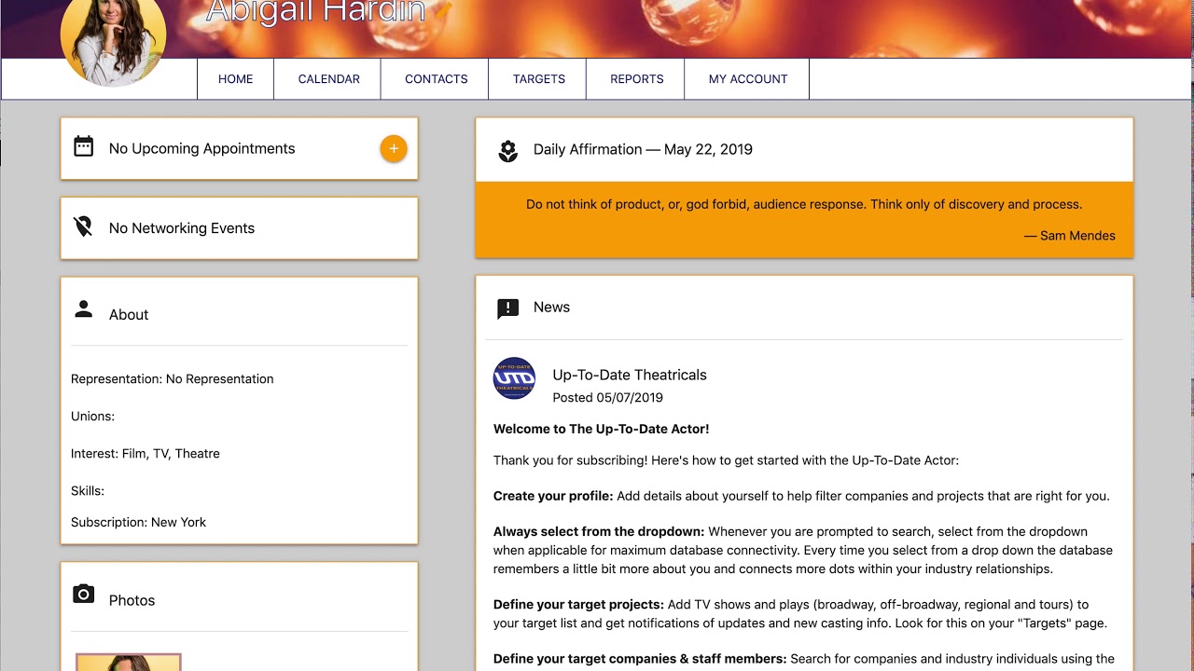Click the — Sam Mendes attribution
This screenshot has width=1194, height=671.
point(1070,236)
